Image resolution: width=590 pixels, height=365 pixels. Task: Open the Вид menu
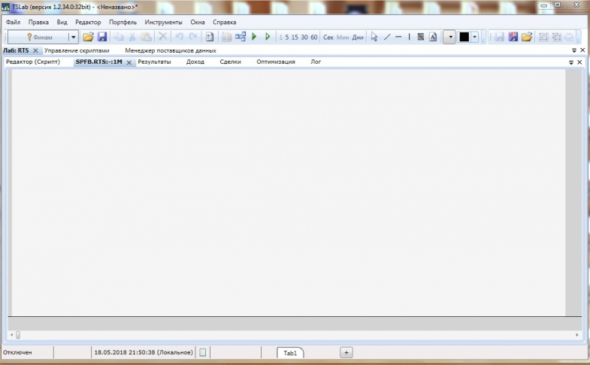[x=62, y=23]
